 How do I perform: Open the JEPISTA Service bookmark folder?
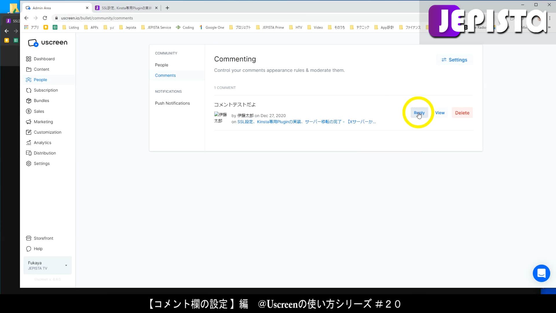coord(156,27)
